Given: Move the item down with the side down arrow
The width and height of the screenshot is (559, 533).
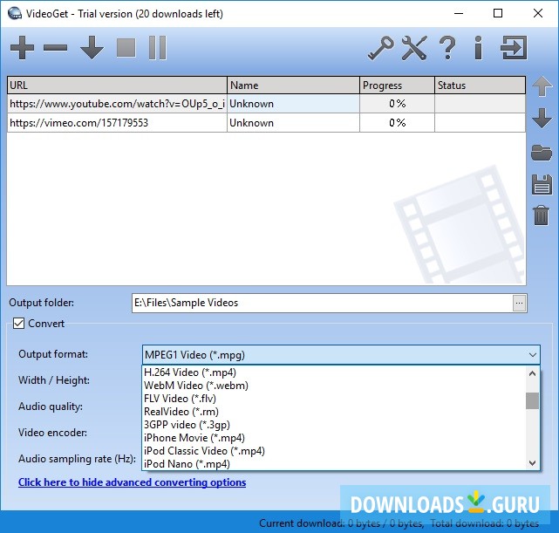Looking at the screenshot, I should (x=542, y=118).
